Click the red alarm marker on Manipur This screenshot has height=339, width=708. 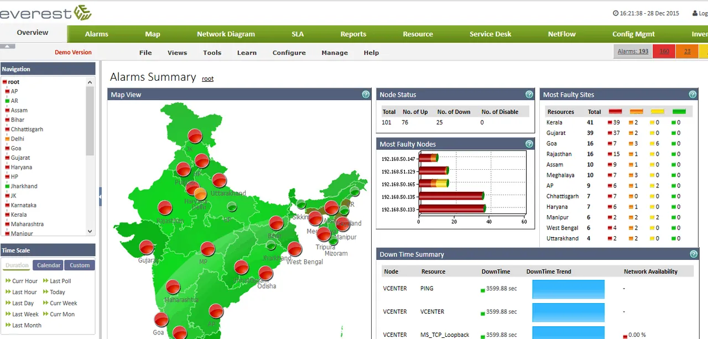point(343,224)
